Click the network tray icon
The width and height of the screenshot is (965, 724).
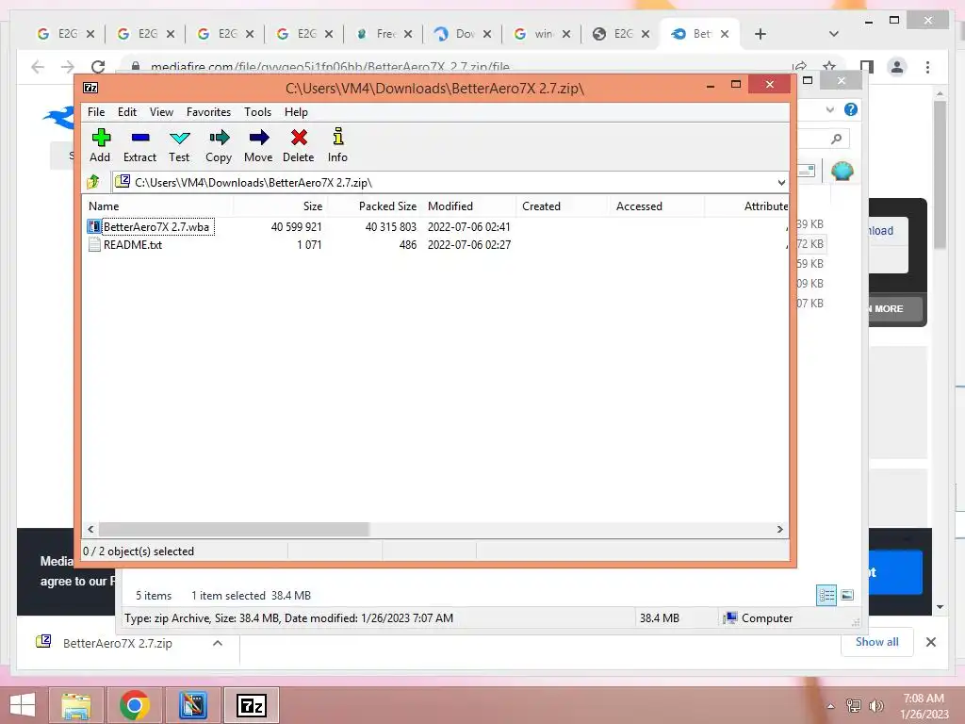click(x=854, y=706)
